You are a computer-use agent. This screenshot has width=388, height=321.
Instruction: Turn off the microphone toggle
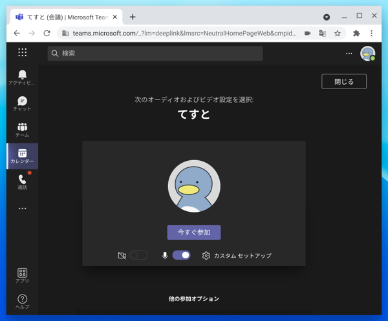[x=181, y=255]
